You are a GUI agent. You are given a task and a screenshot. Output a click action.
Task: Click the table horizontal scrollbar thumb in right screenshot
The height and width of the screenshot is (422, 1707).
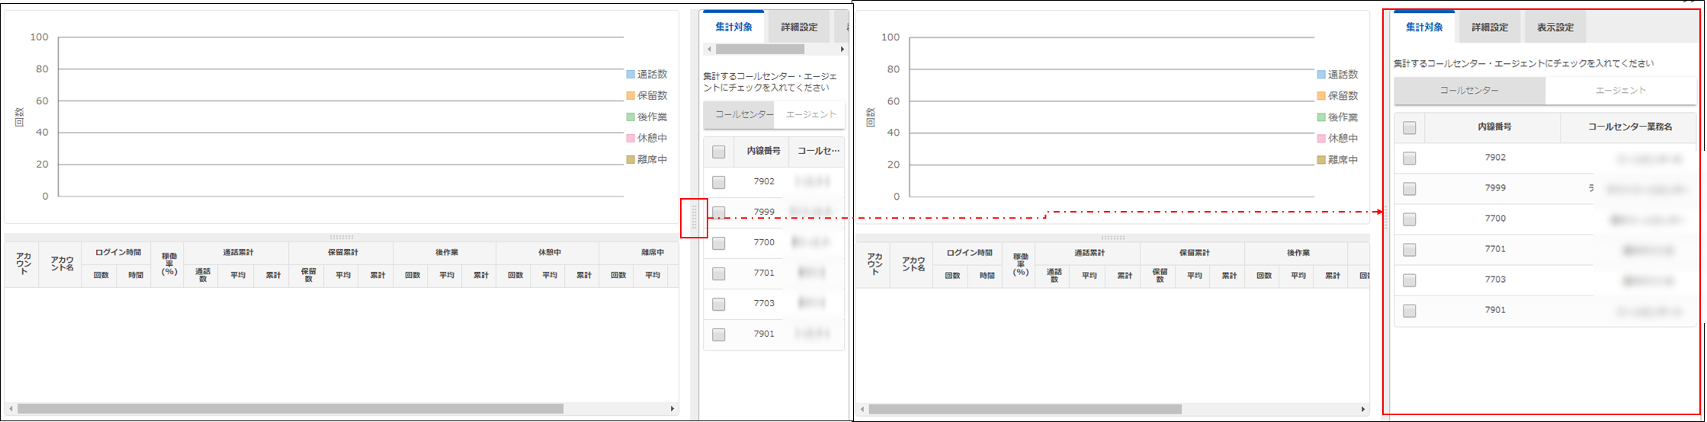point(1025,409)
